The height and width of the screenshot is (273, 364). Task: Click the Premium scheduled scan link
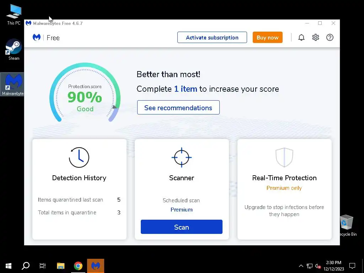click(x=182, y=210)
